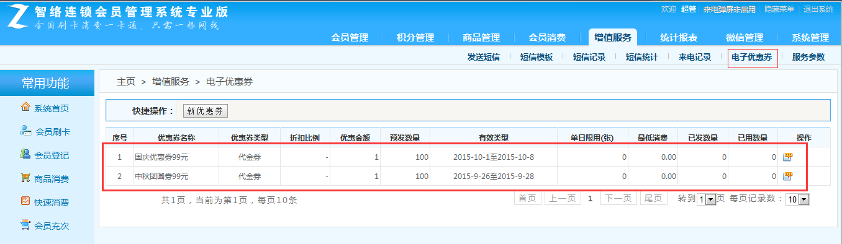The image size is (842, 244).
Task: Click the 商品消费 shopping cart icon
Action: pyautogui.click(x=25, y=178)
